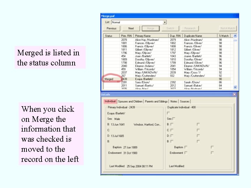Tick the D: date checkbox next to its label

coord(172,136)
